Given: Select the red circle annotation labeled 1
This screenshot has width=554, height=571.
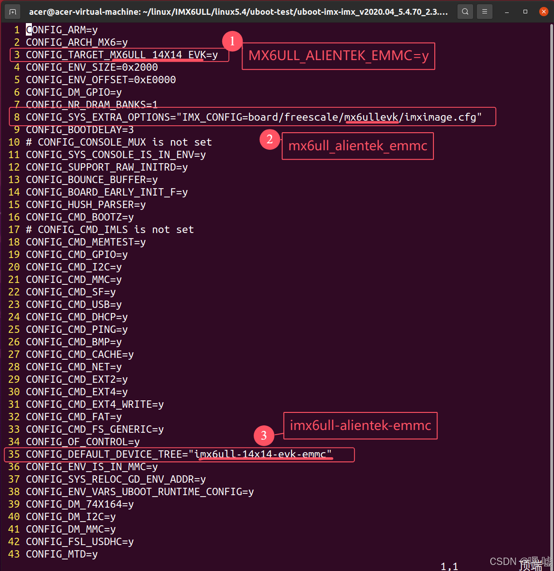Looking at the screenshot, I should (x=232, y=41).
